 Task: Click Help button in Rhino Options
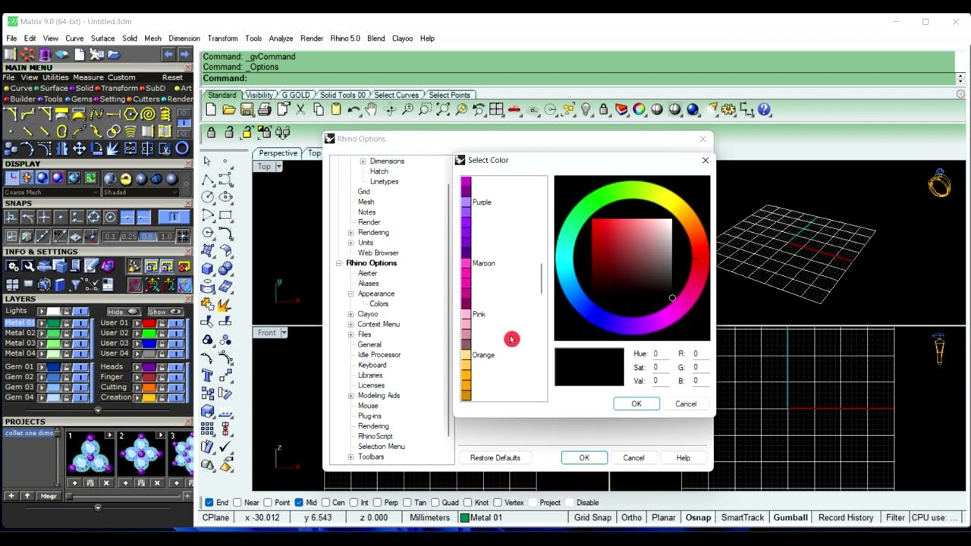tap(683, 458)
